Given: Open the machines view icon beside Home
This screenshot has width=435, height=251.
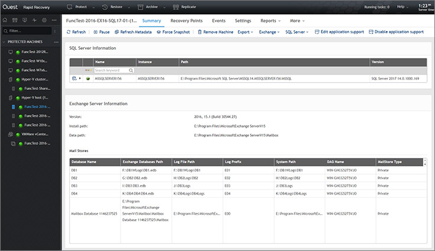Looking at the screenshot, I should (15, 20).
